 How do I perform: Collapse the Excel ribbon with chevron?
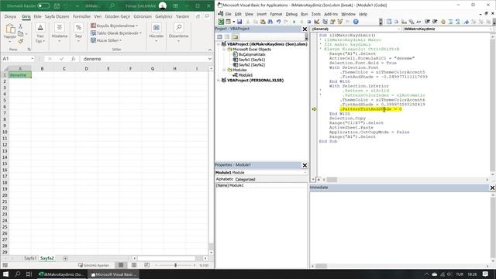pyautogui.click(x=210, y=50)
